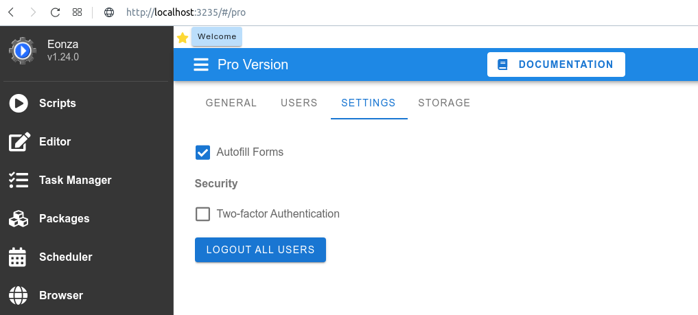
Task: Open the Scripts play icon in sidebar
Action: point(19,103)
